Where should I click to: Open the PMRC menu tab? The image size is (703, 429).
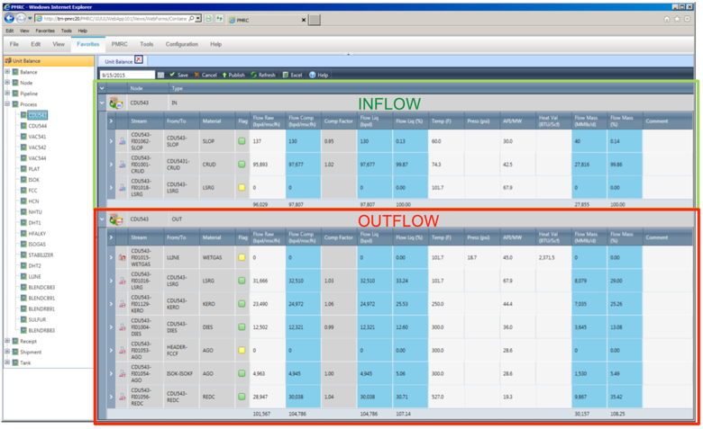tap(119, 43)
